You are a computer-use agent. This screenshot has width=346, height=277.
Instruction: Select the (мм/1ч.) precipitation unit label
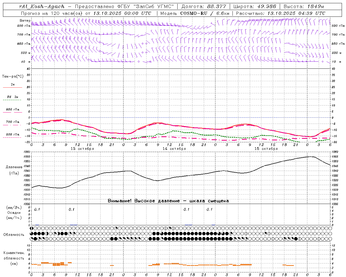click(14, 218)
